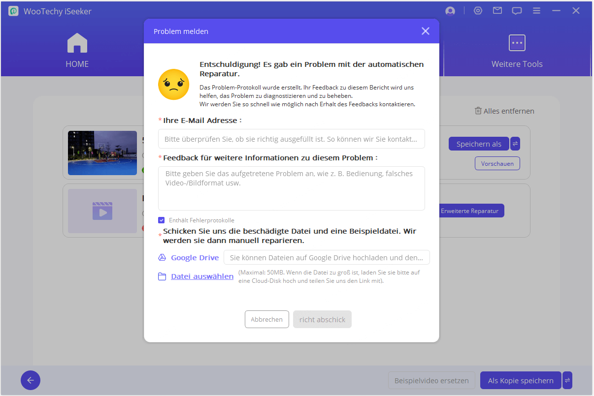Open the target settings icon in title bar
The width and height of the screenshot is (594, 396).
pyautogui.click(x=478, y=11)
